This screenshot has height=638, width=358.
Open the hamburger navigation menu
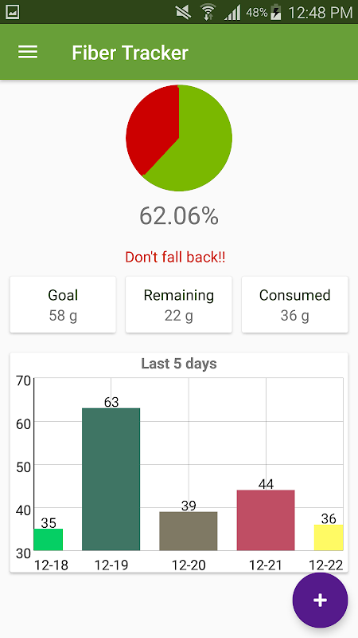[x=28, y=53]
